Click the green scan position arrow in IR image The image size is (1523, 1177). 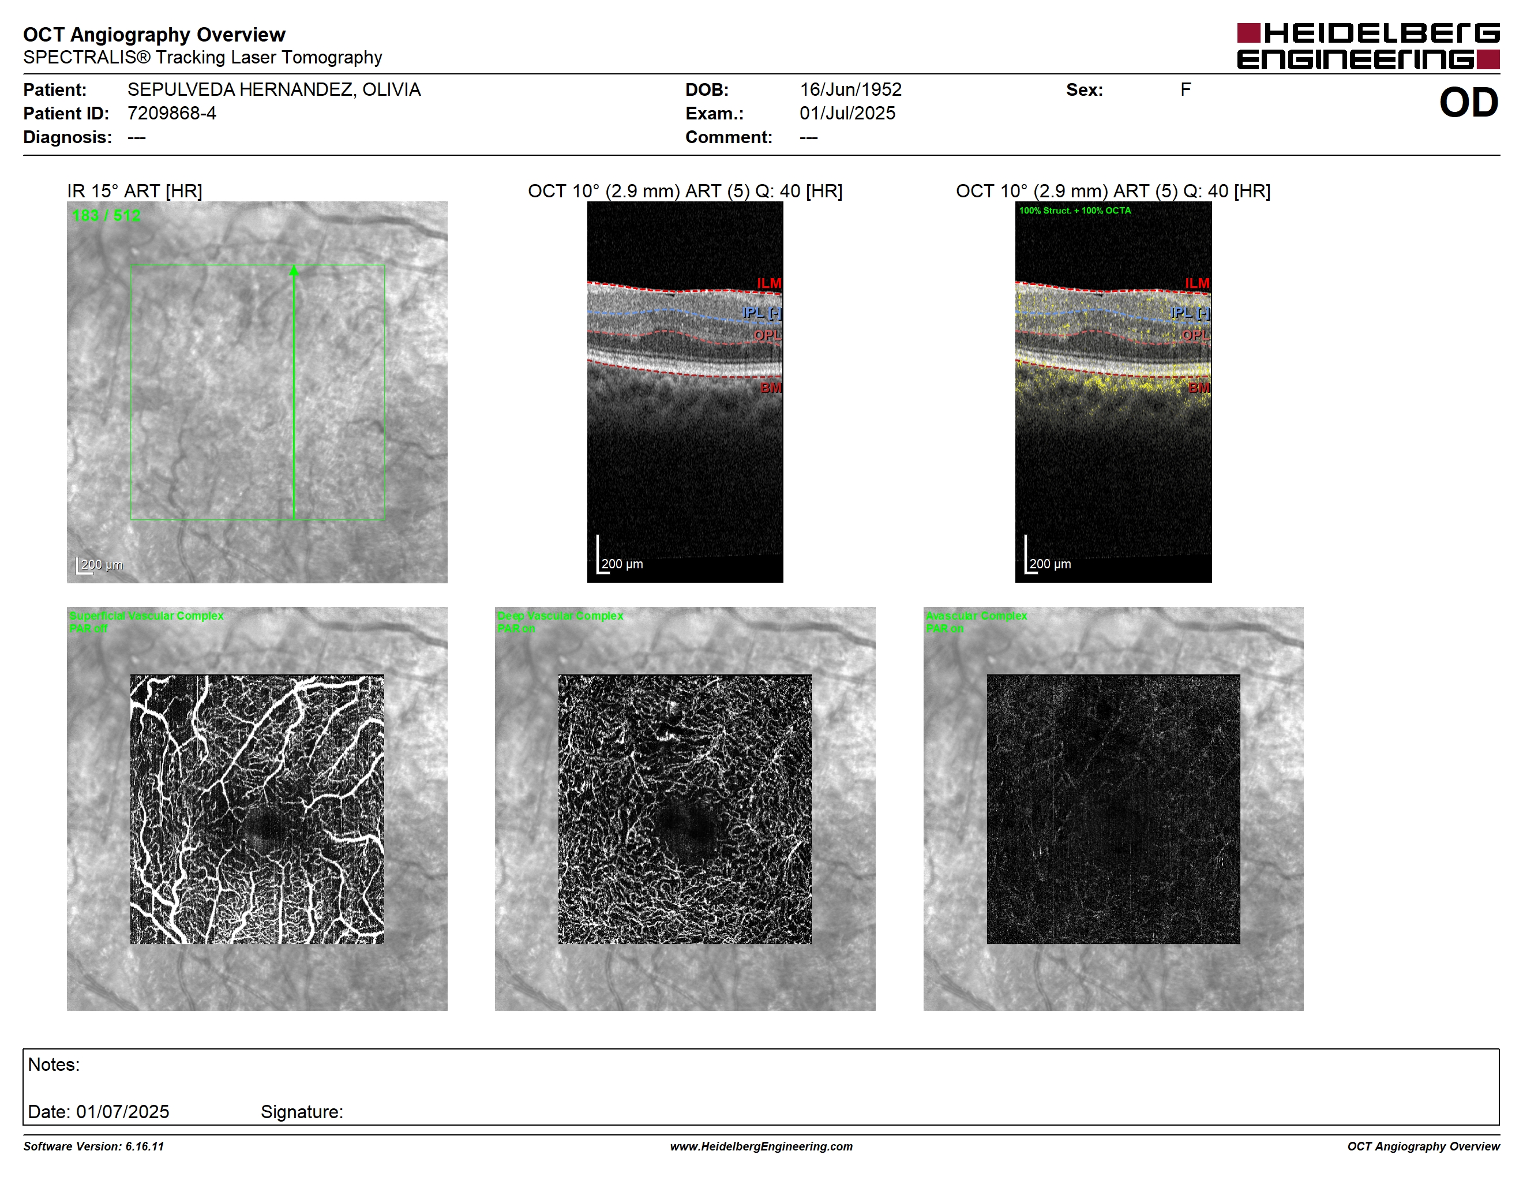click(x=294, y=392)
